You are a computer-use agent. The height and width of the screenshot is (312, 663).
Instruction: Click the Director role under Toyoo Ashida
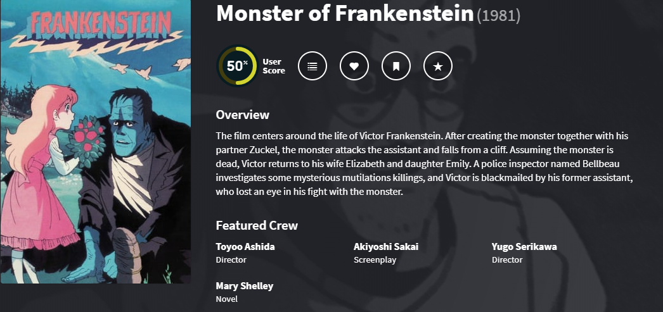tap(231, 260)
